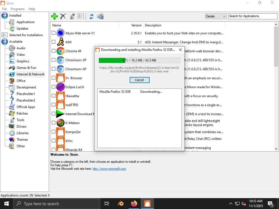The height and width of the screenshot is (209, 279).
Task: Collapse the Installed tree node
Action: 5,16
